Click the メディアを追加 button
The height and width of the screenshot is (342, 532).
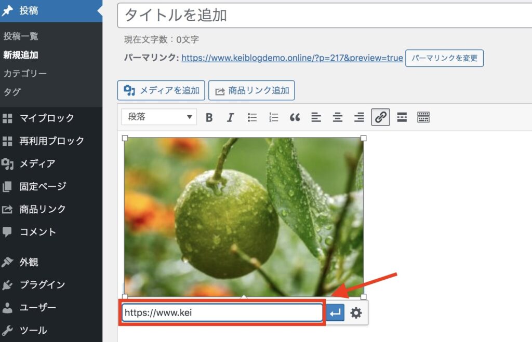click(161, 90)
